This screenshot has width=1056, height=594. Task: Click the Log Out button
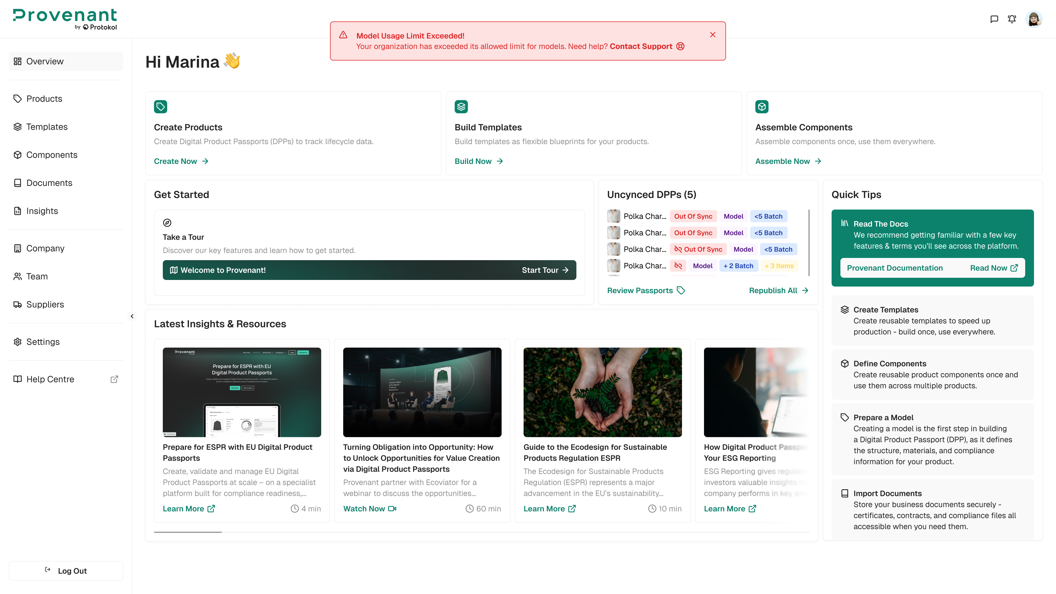point(66,571)
